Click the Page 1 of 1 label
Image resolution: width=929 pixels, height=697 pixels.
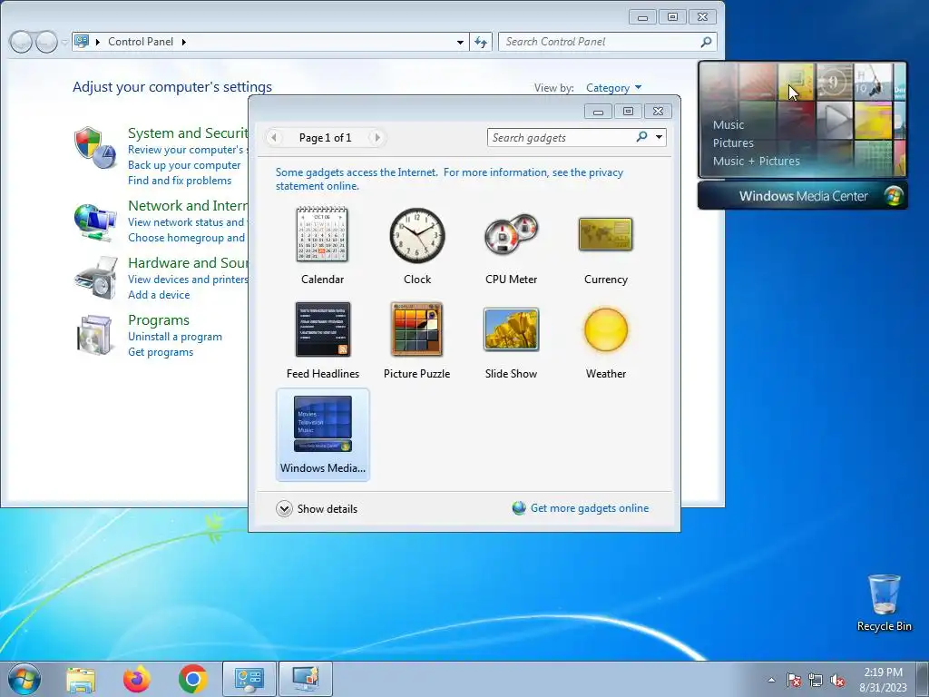coord(326,138)
